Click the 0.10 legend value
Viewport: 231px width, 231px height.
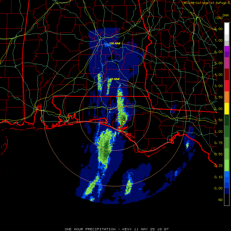218,177
